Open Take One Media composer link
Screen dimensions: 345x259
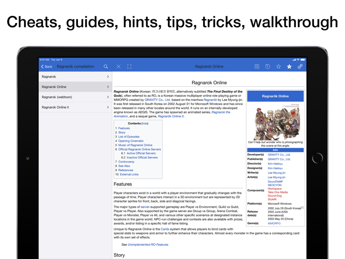[277, 192]
